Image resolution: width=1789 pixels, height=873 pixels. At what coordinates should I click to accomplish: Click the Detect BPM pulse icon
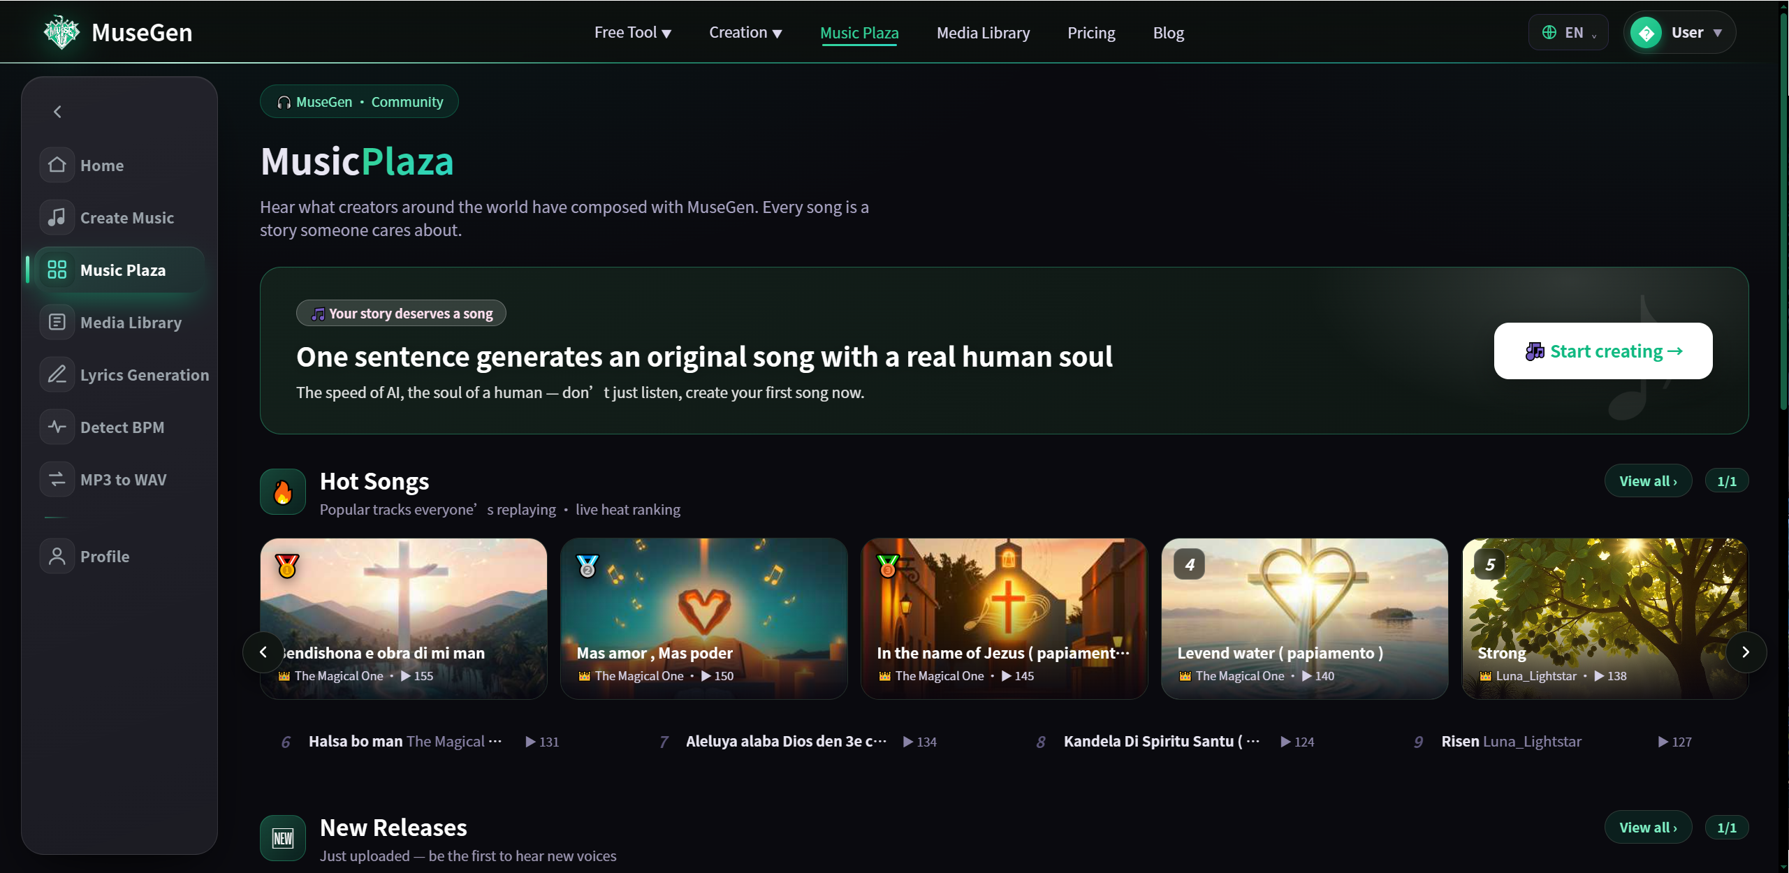57,427
